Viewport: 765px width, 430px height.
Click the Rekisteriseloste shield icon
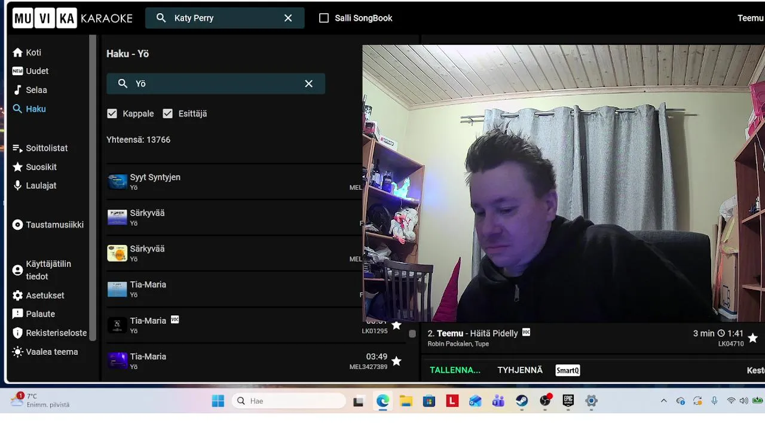[17, 333]
